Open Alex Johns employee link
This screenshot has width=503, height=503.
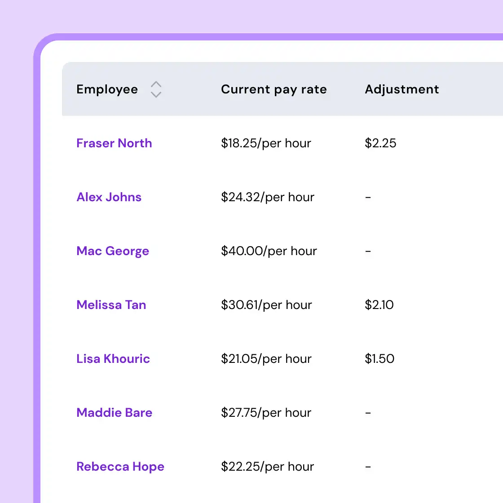click(109, 197)
